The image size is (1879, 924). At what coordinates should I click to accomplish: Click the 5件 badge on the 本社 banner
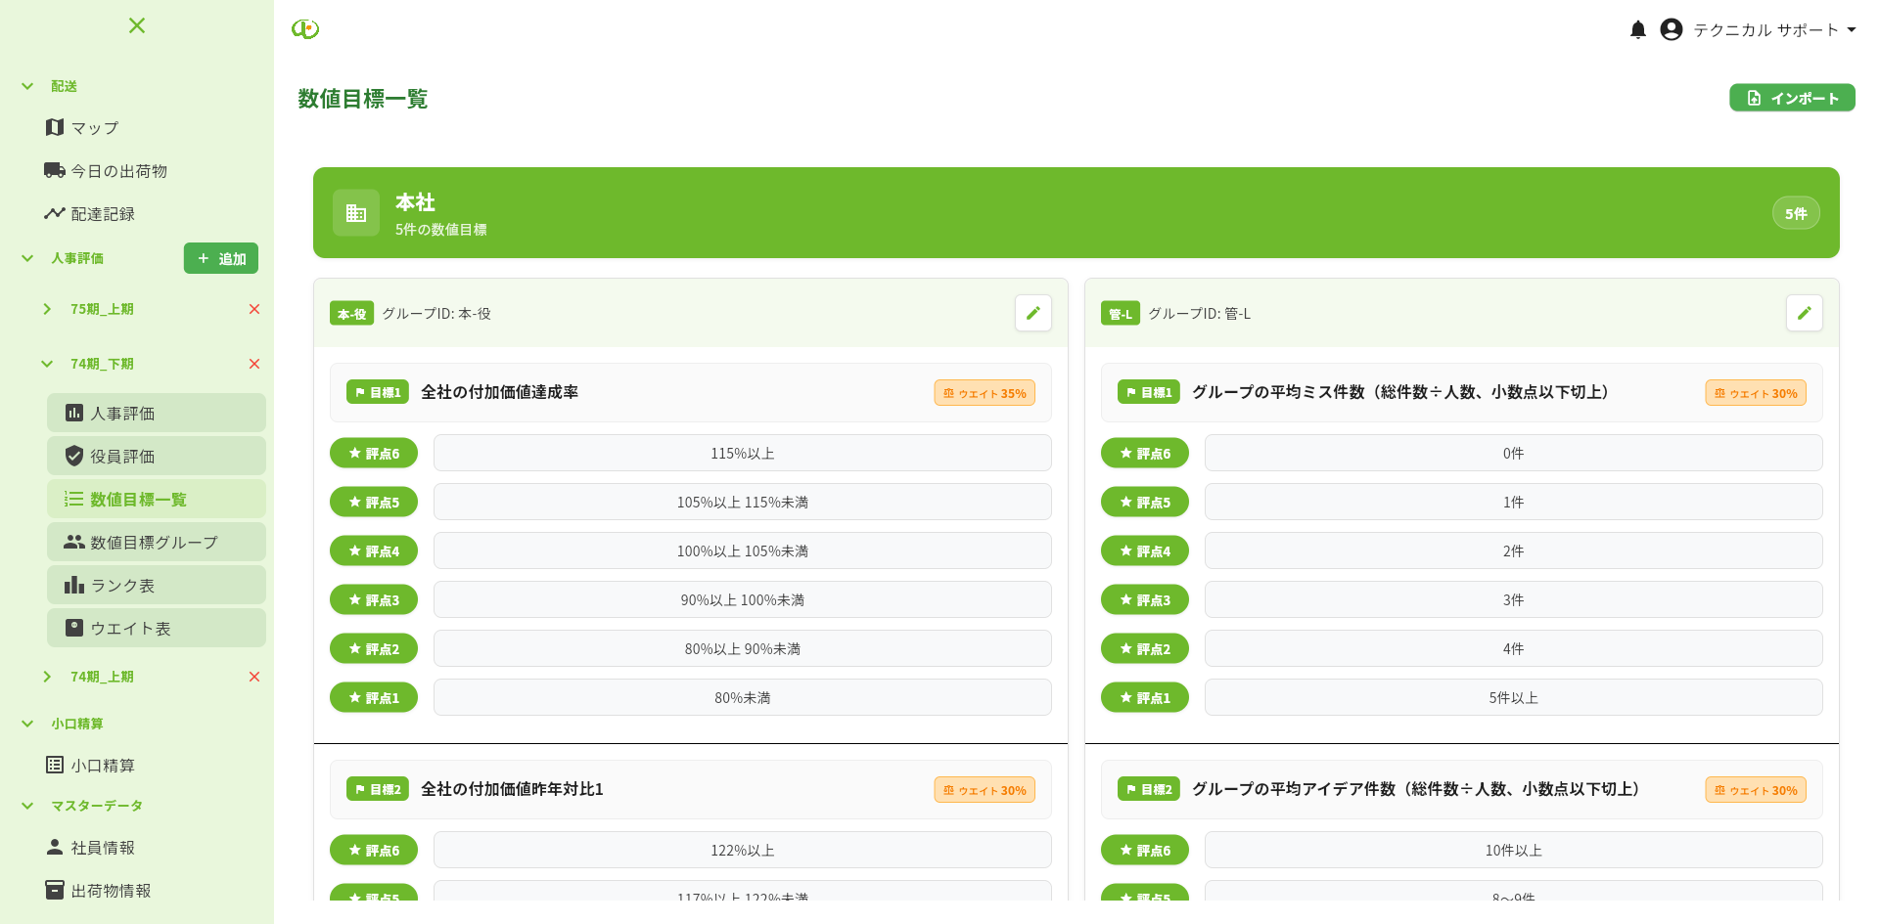(x=1796, y=212)
